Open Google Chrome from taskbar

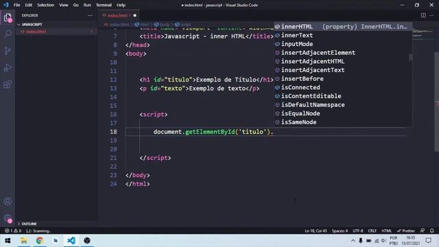[40, 241]
